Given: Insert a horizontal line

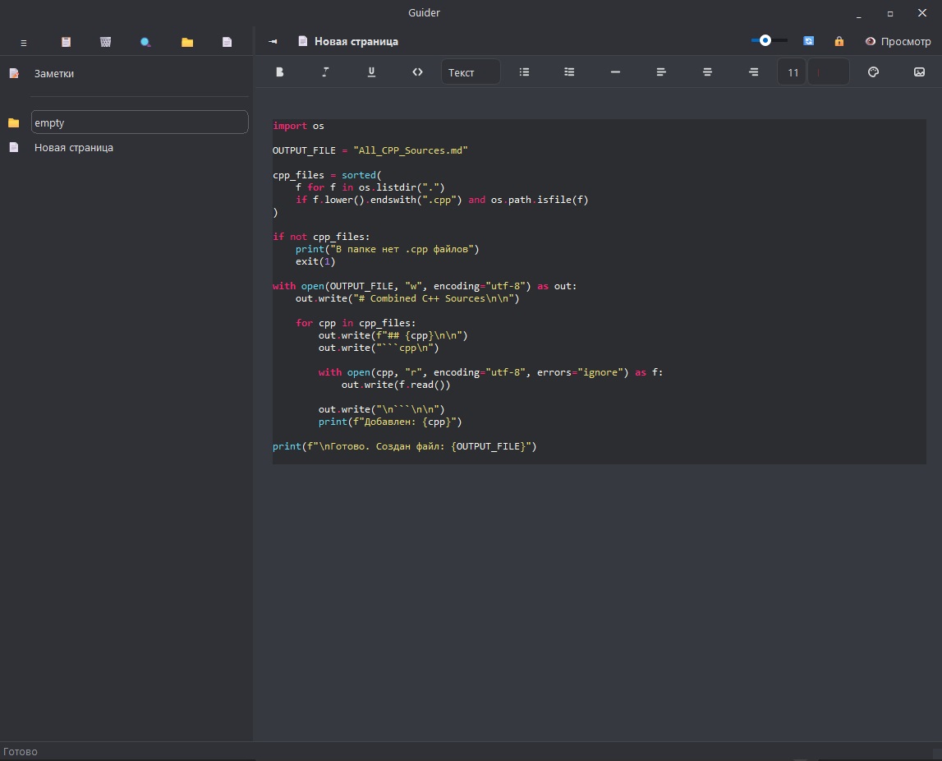Looking at the screenshot, I should pos(615,72).
